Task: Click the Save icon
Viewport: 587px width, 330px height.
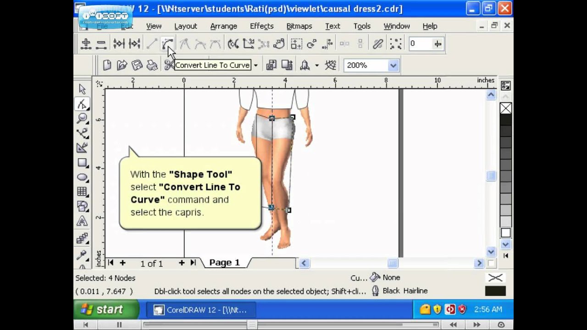Action: point(137,65)
